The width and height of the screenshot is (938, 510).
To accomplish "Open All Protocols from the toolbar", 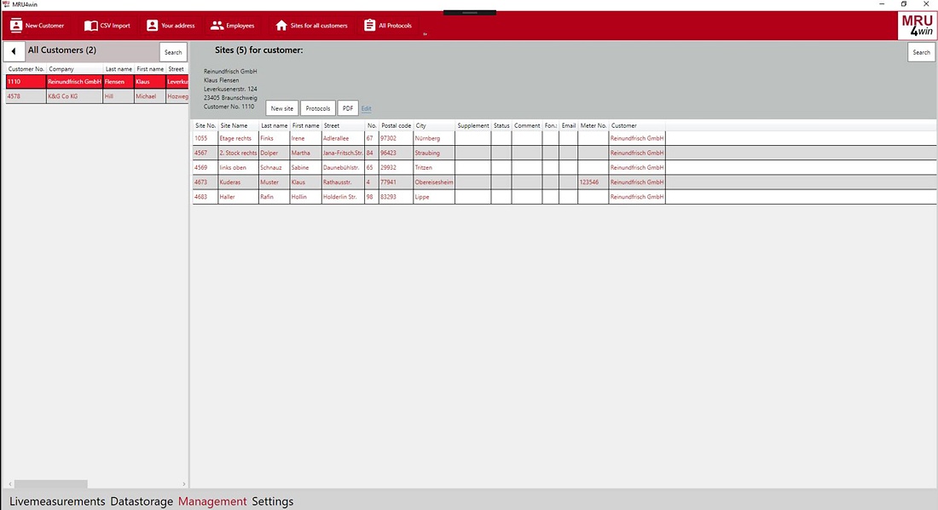I will (370, 26).
